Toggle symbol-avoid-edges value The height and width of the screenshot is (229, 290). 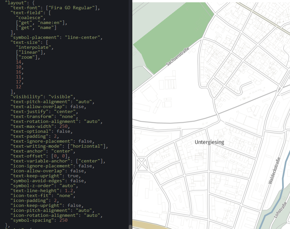[77, 181]
